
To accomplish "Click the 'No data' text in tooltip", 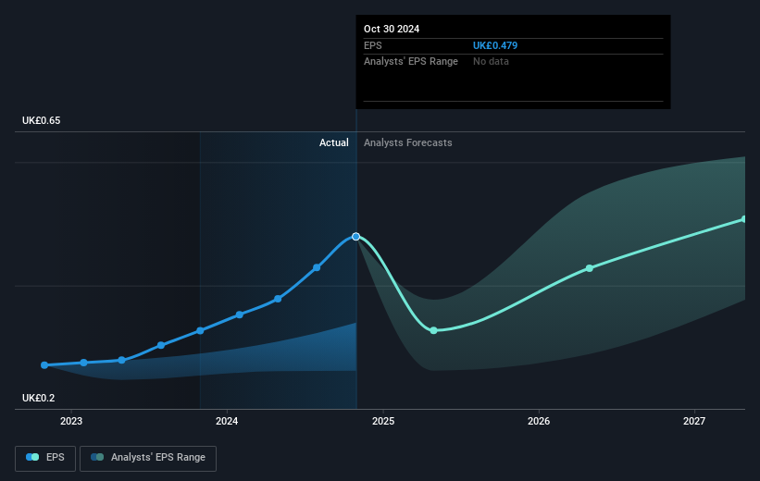I will pos(491,62).
